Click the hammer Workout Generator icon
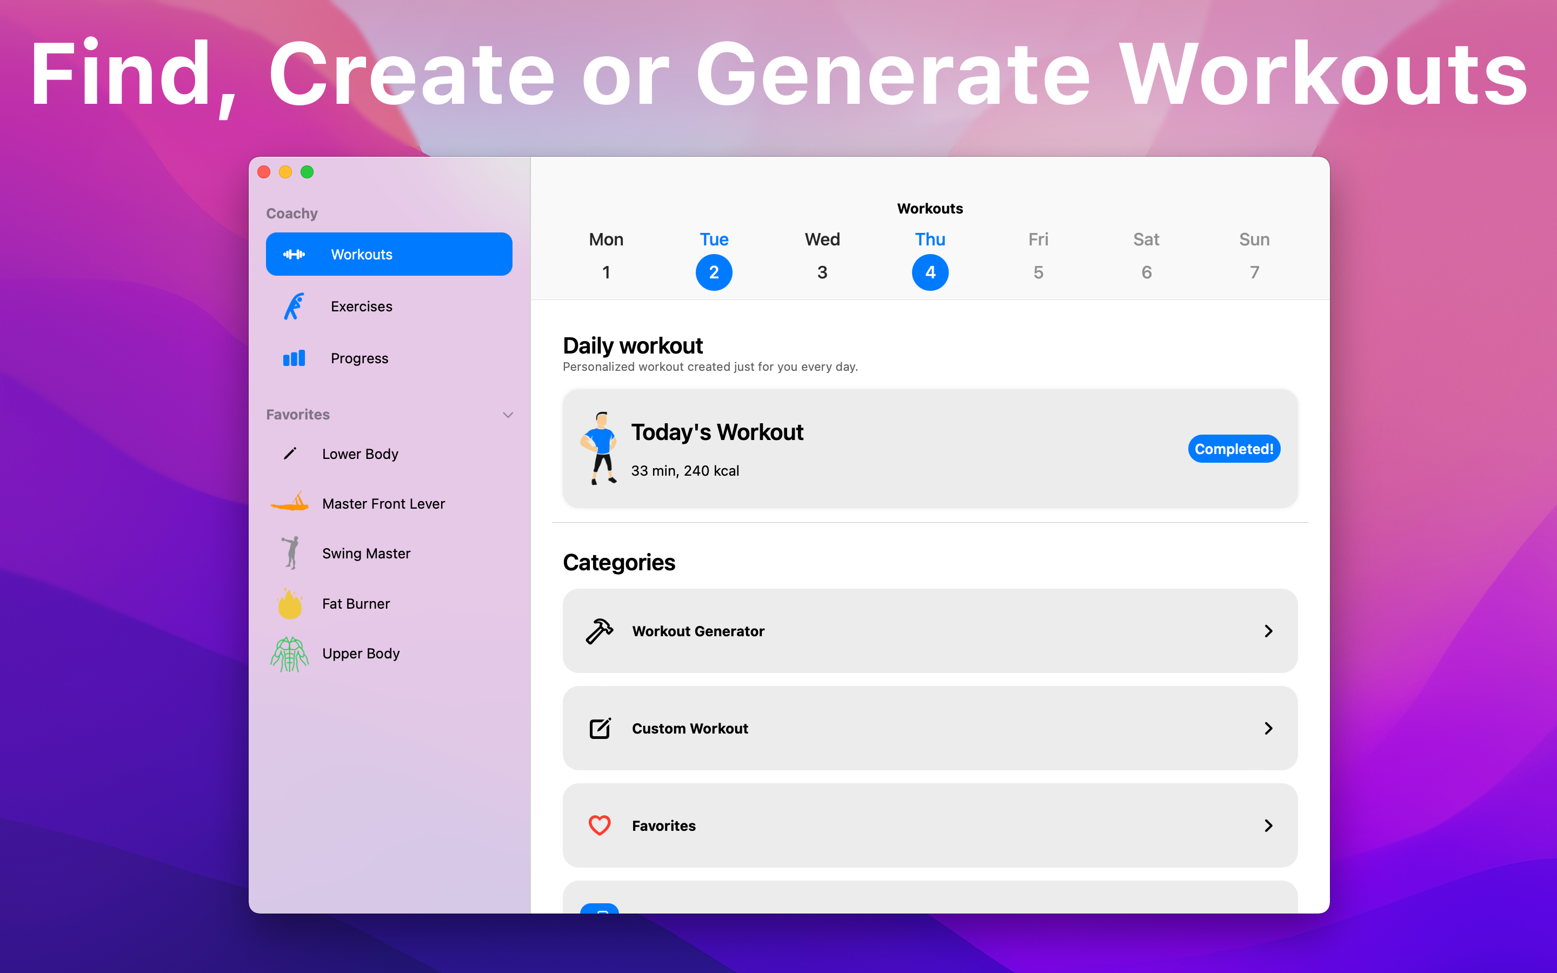 pyautogui.click(x=599, y=631)
